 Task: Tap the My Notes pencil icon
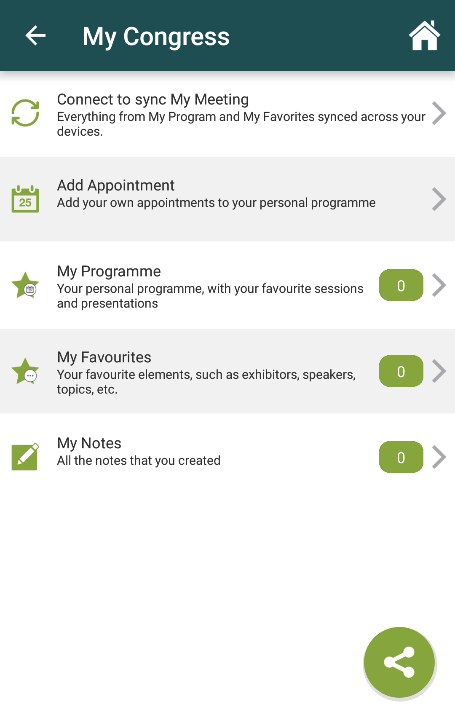pyautogui.click(x=25, y=457)
